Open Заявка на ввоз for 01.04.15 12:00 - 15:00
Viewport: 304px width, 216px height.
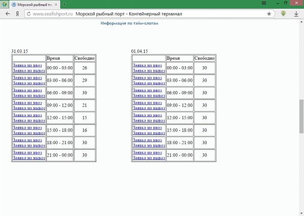(x=147, y=115)
